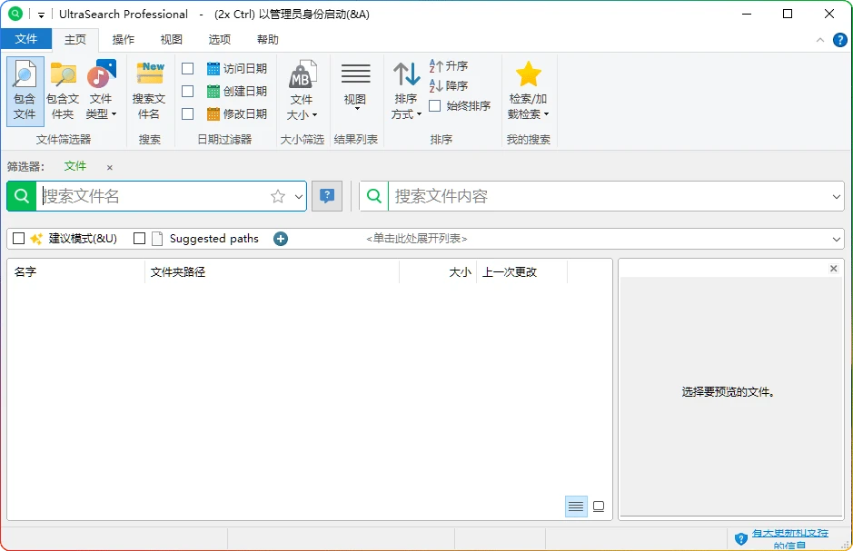
Task: Open the 操作 ribbon tab
Action: (124, 39)
